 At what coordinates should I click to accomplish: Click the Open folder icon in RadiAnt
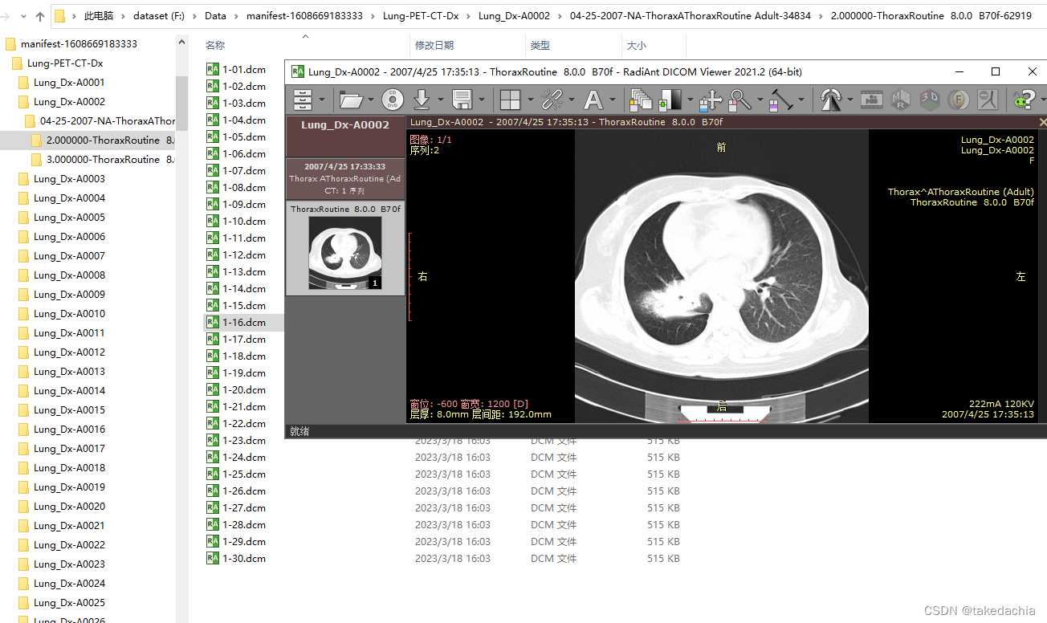pyautogui.click(x=351, y=100)
